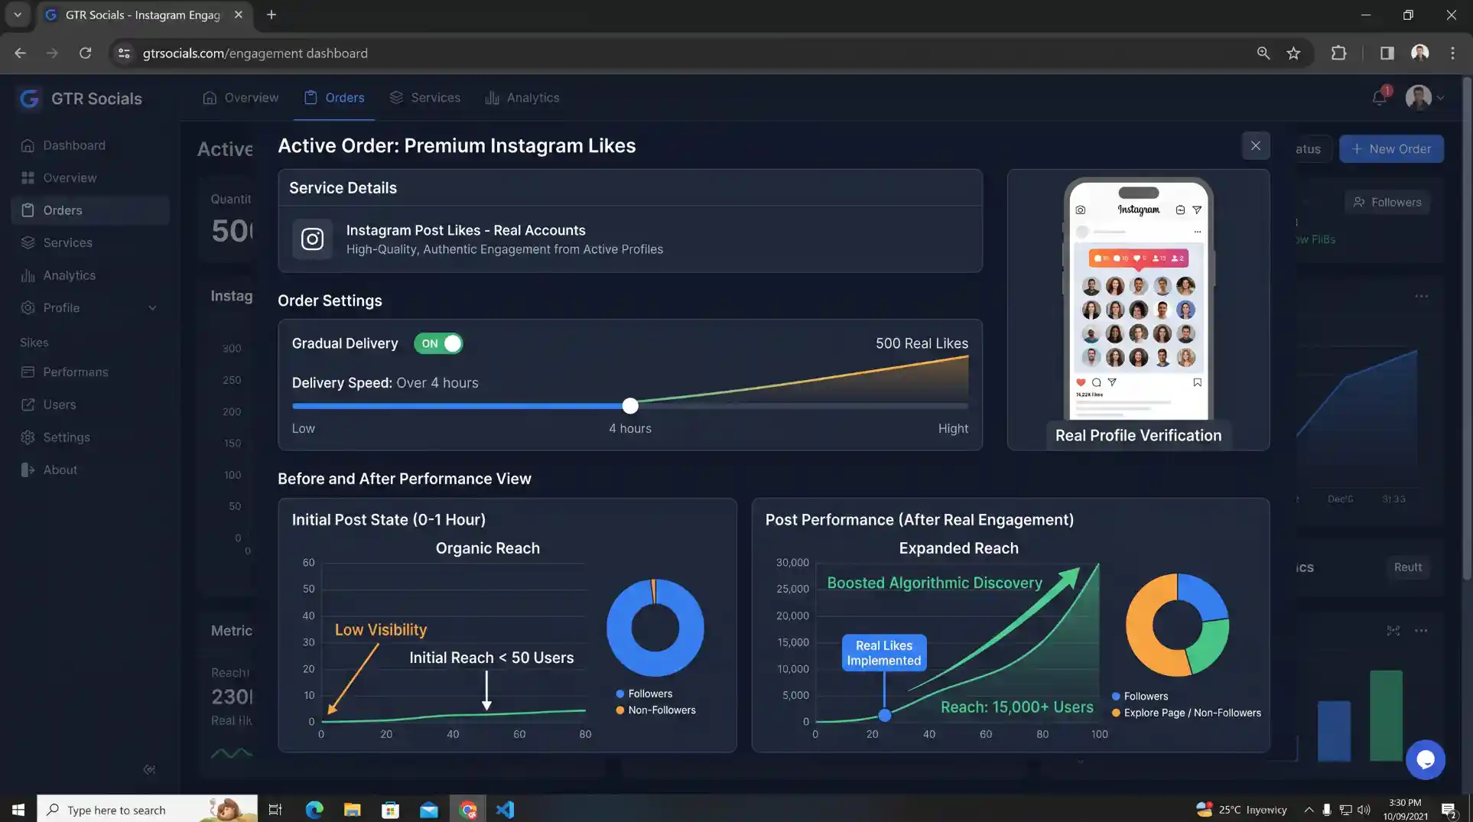Open the browser side panel icon
The image size is (1473, 822).
pyautogui.click(x=1387, y=53)
